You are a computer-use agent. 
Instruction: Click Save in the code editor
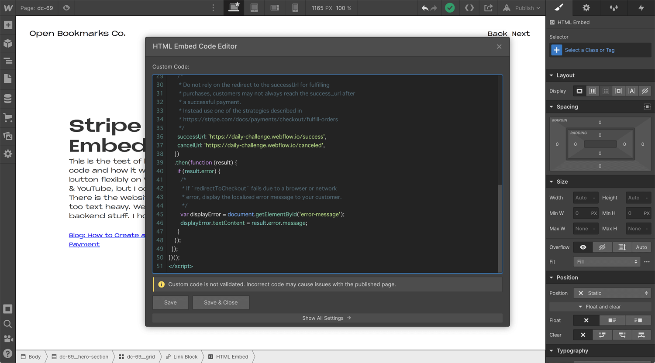point(170,302)
